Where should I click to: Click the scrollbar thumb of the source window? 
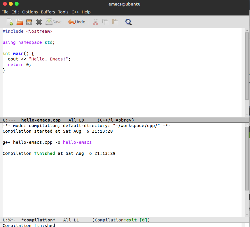[247, 66]
